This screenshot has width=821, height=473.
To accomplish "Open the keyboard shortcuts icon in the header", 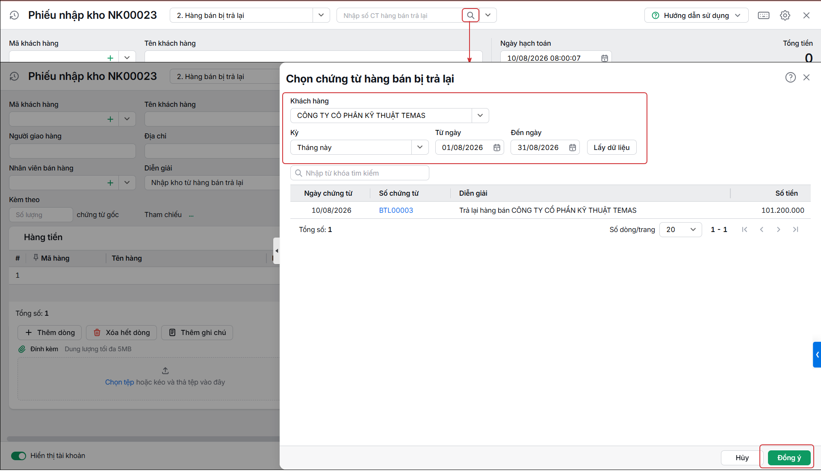I will click(764, 15).
